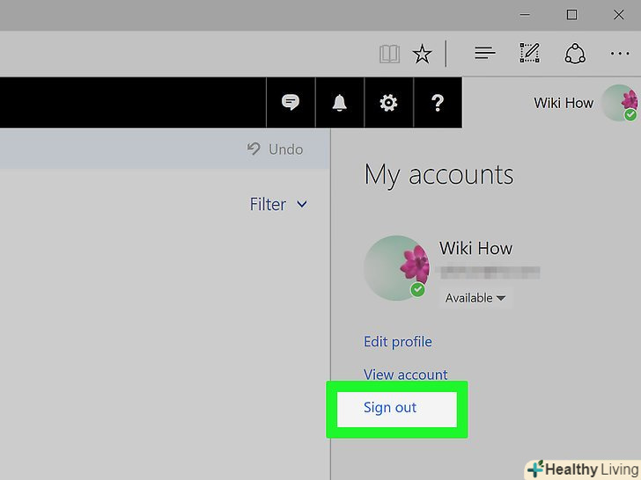This screenshot has width=641, height=480.
Task: Open the View account link
Action: (x=406, y=375)
